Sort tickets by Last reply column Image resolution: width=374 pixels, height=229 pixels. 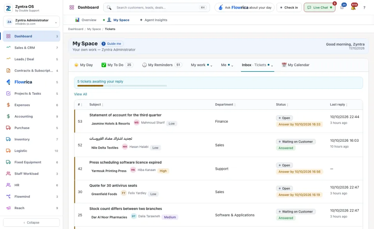pos(339,104)
